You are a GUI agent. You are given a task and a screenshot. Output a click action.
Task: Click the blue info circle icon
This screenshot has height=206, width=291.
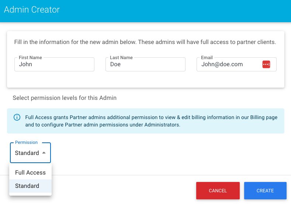pyautogui.click(x=17, y=117)
